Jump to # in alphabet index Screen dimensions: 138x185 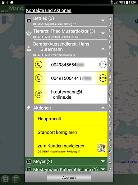[110, 19]
